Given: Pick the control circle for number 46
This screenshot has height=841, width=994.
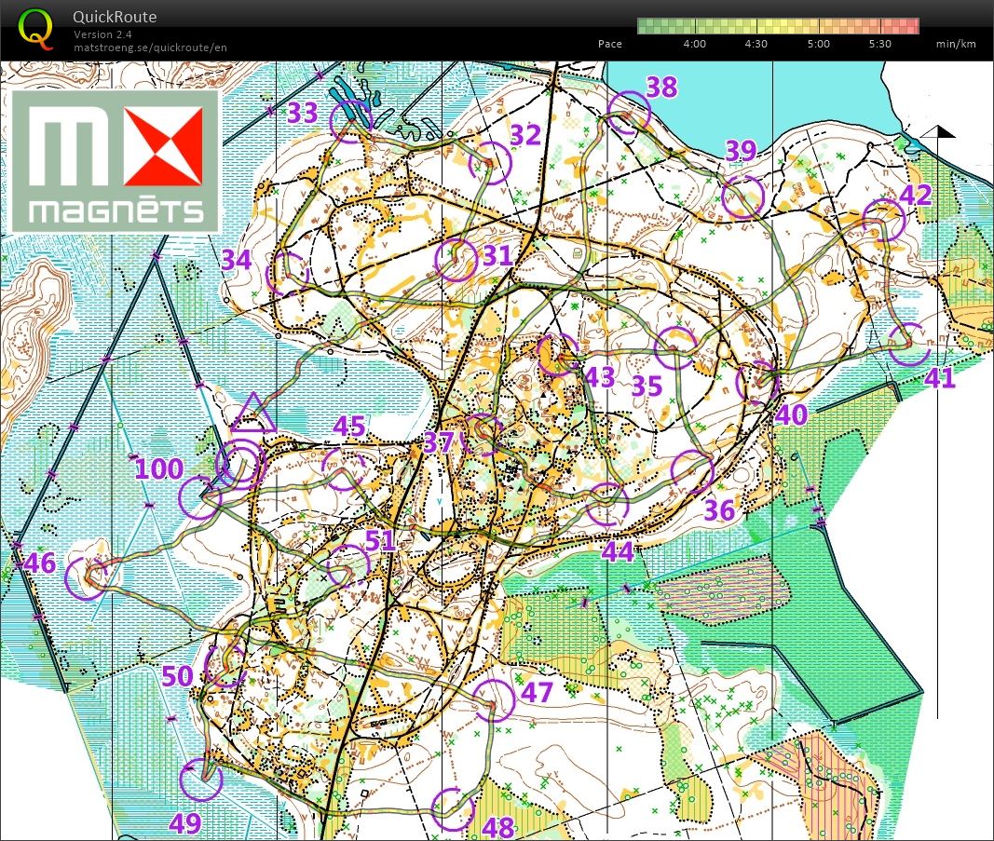Looking at the screenshot, I should tap(88, 577).
